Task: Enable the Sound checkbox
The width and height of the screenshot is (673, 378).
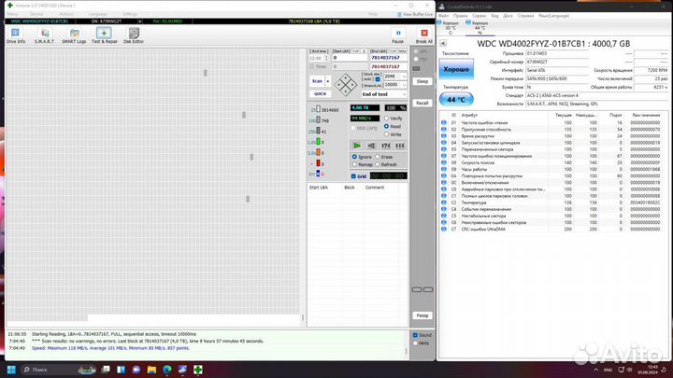Action: [x=416, y=334]
